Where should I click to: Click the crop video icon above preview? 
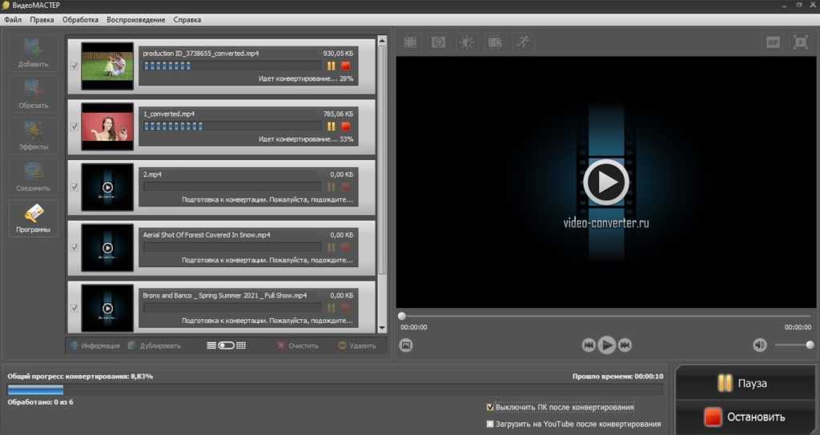pos(410,42)
